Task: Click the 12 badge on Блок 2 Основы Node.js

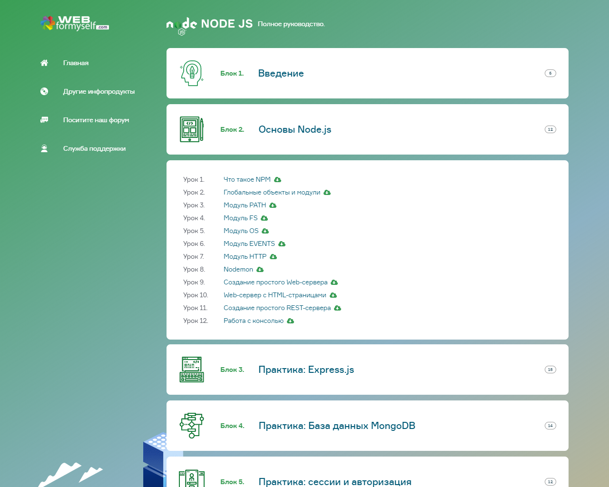Action: point(550,129)
